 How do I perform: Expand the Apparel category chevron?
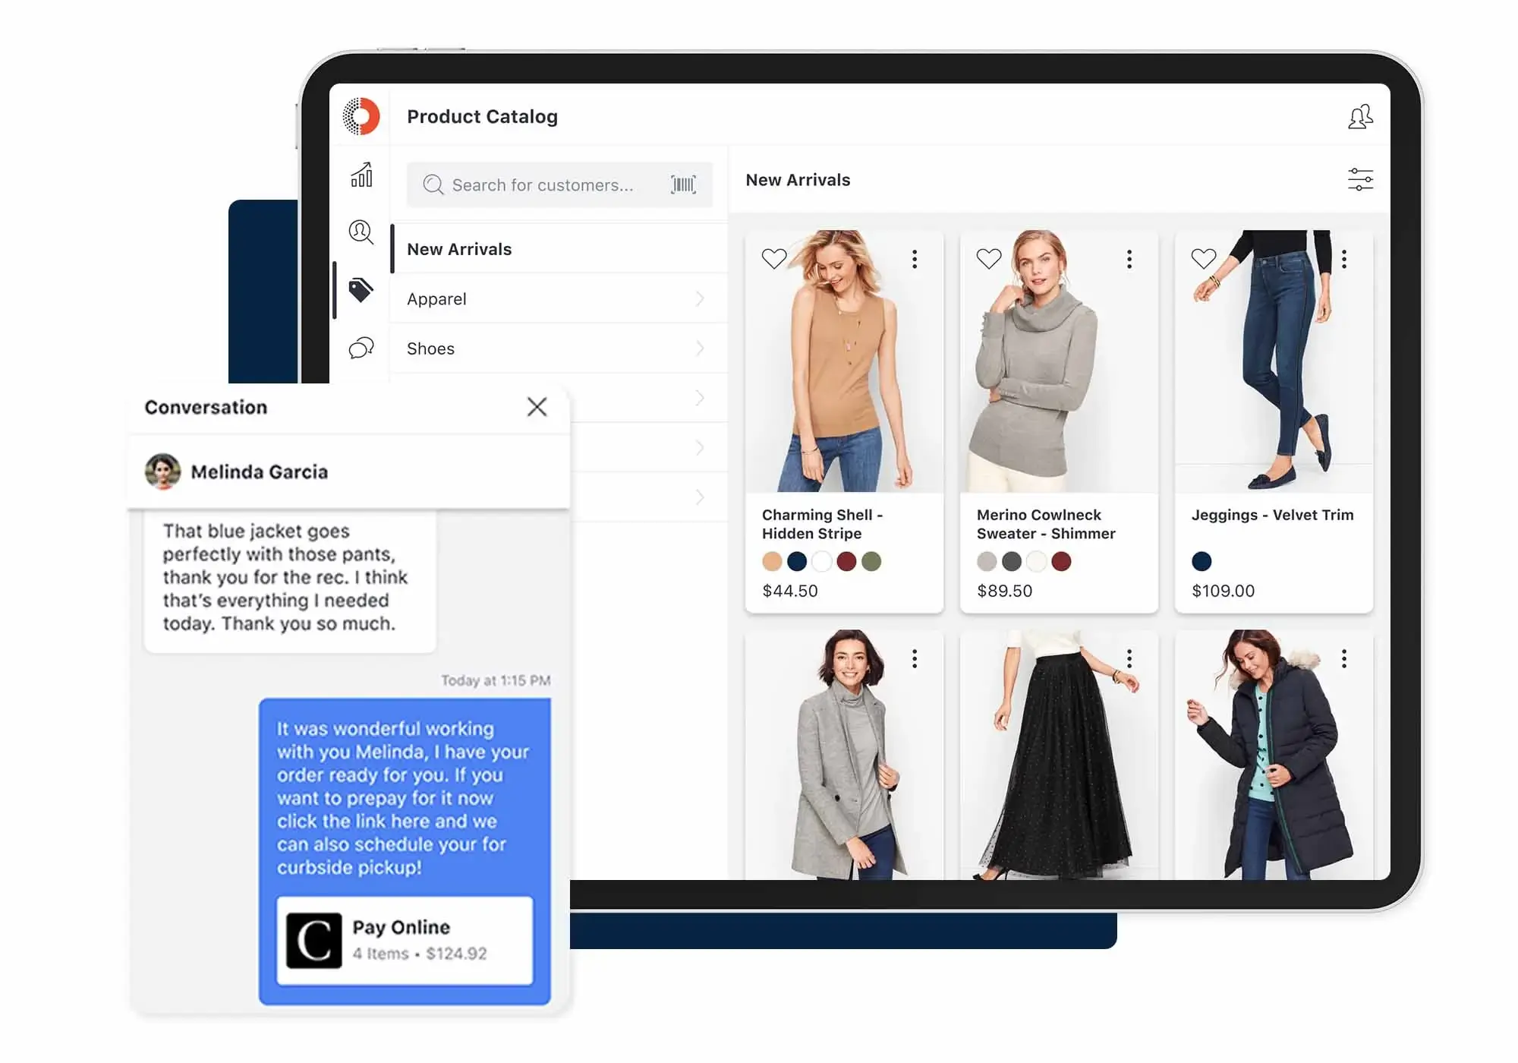(700, 298)
